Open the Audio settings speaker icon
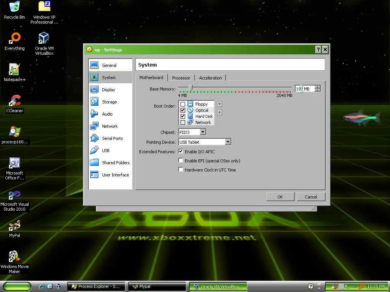This screenshot has width=390, height=292. coord(94,114)
